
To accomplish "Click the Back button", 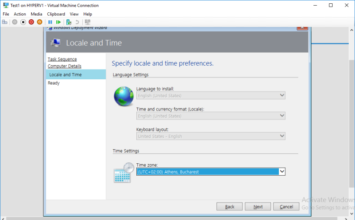I will 230,207.
